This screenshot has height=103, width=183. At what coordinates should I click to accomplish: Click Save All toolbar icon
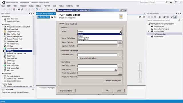tap(22, 9)
